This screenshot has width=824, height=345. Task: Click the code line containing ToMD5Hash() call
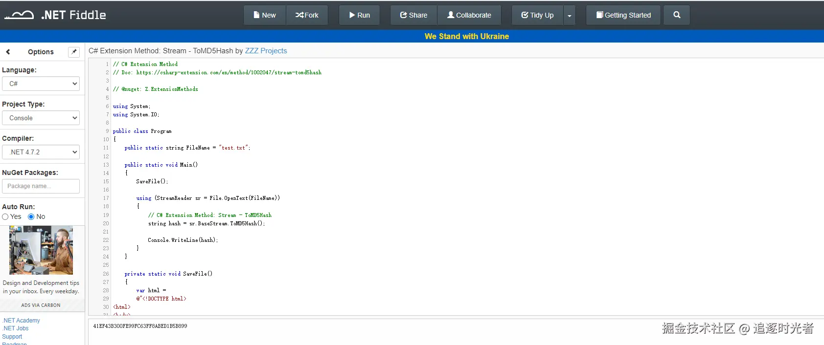(206, 223)
